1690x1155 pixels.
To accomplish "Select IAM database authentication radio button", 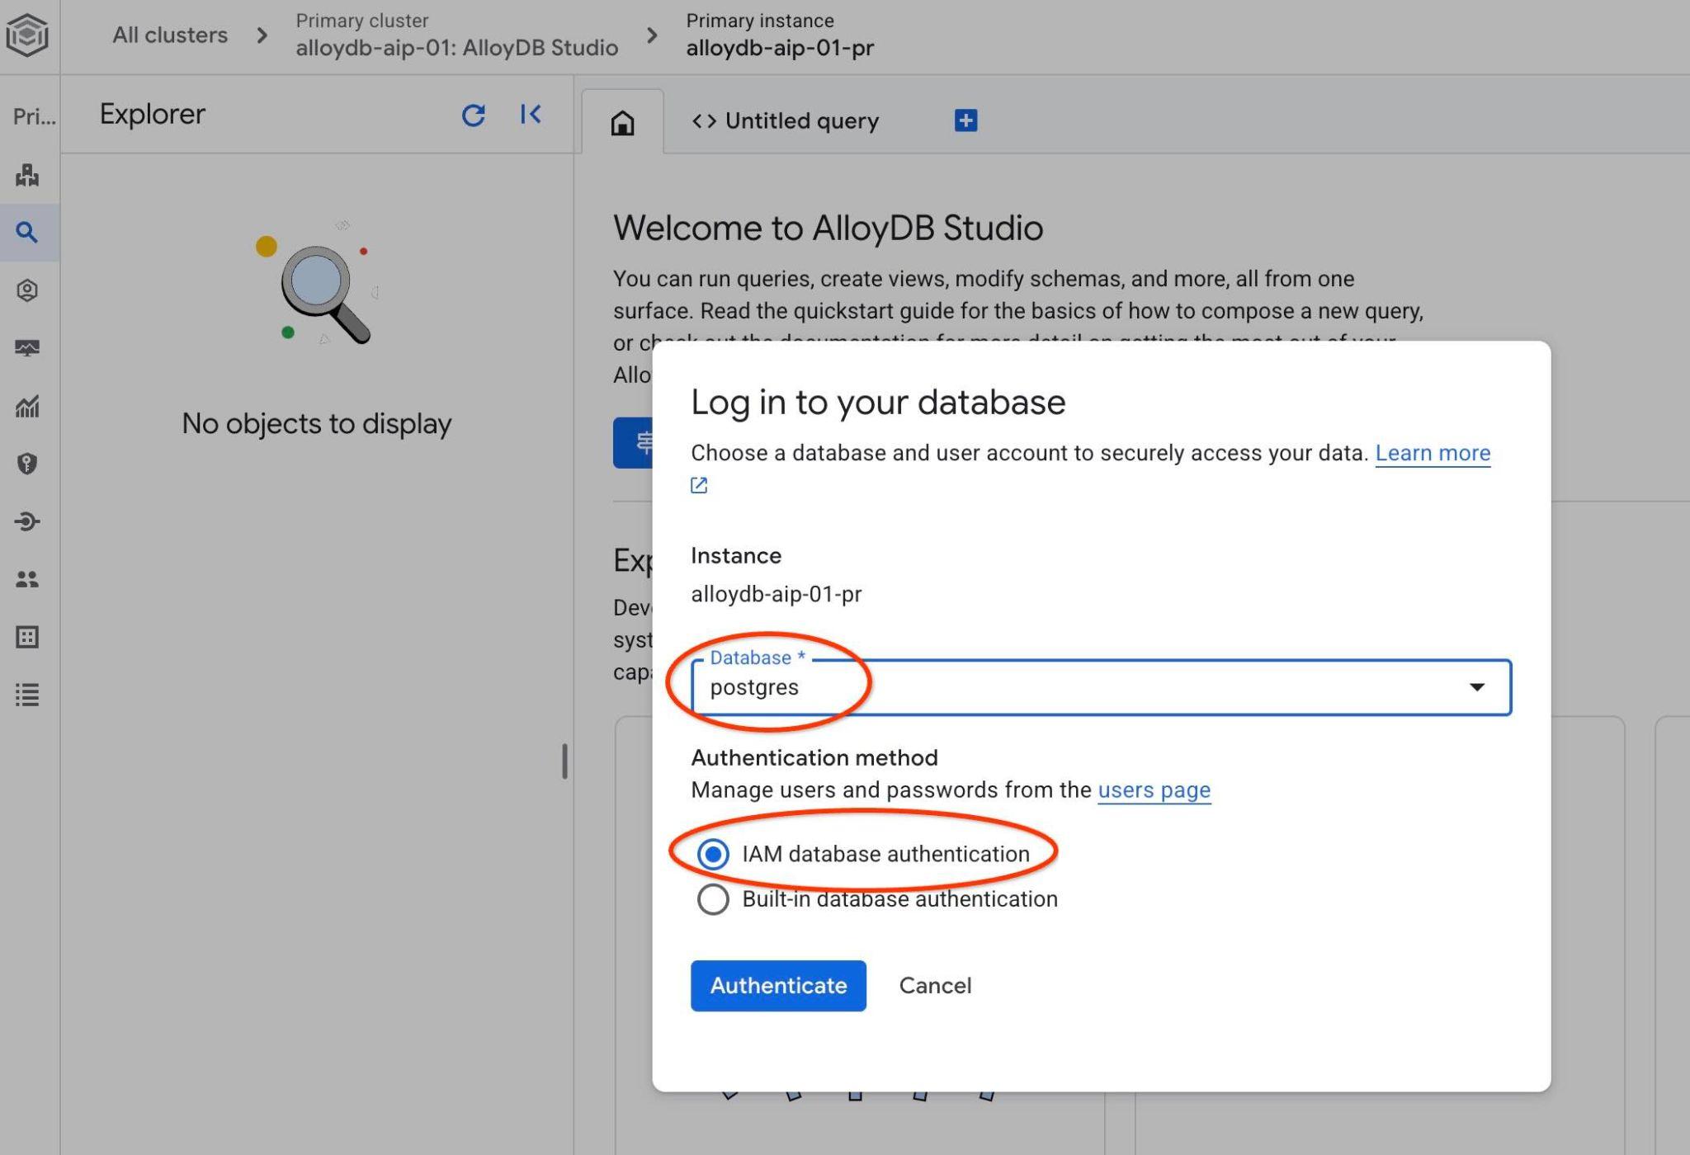I will (x=713, y=854).
